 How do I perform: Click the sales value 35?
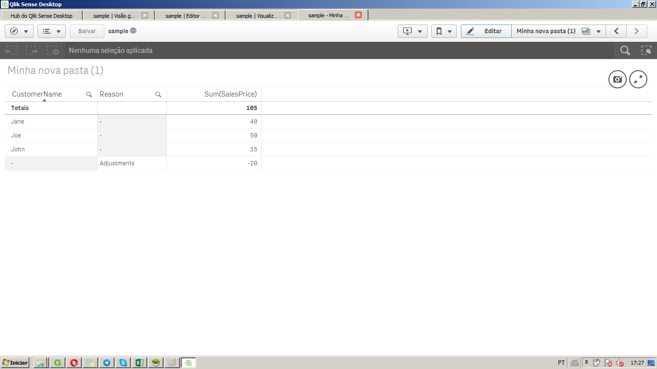pos(253,149)
